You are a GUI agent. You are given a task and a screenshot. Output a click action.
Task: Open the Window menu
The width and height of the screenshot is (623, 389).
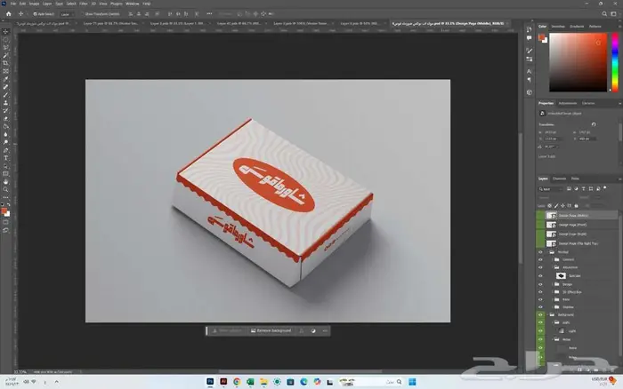133,4
